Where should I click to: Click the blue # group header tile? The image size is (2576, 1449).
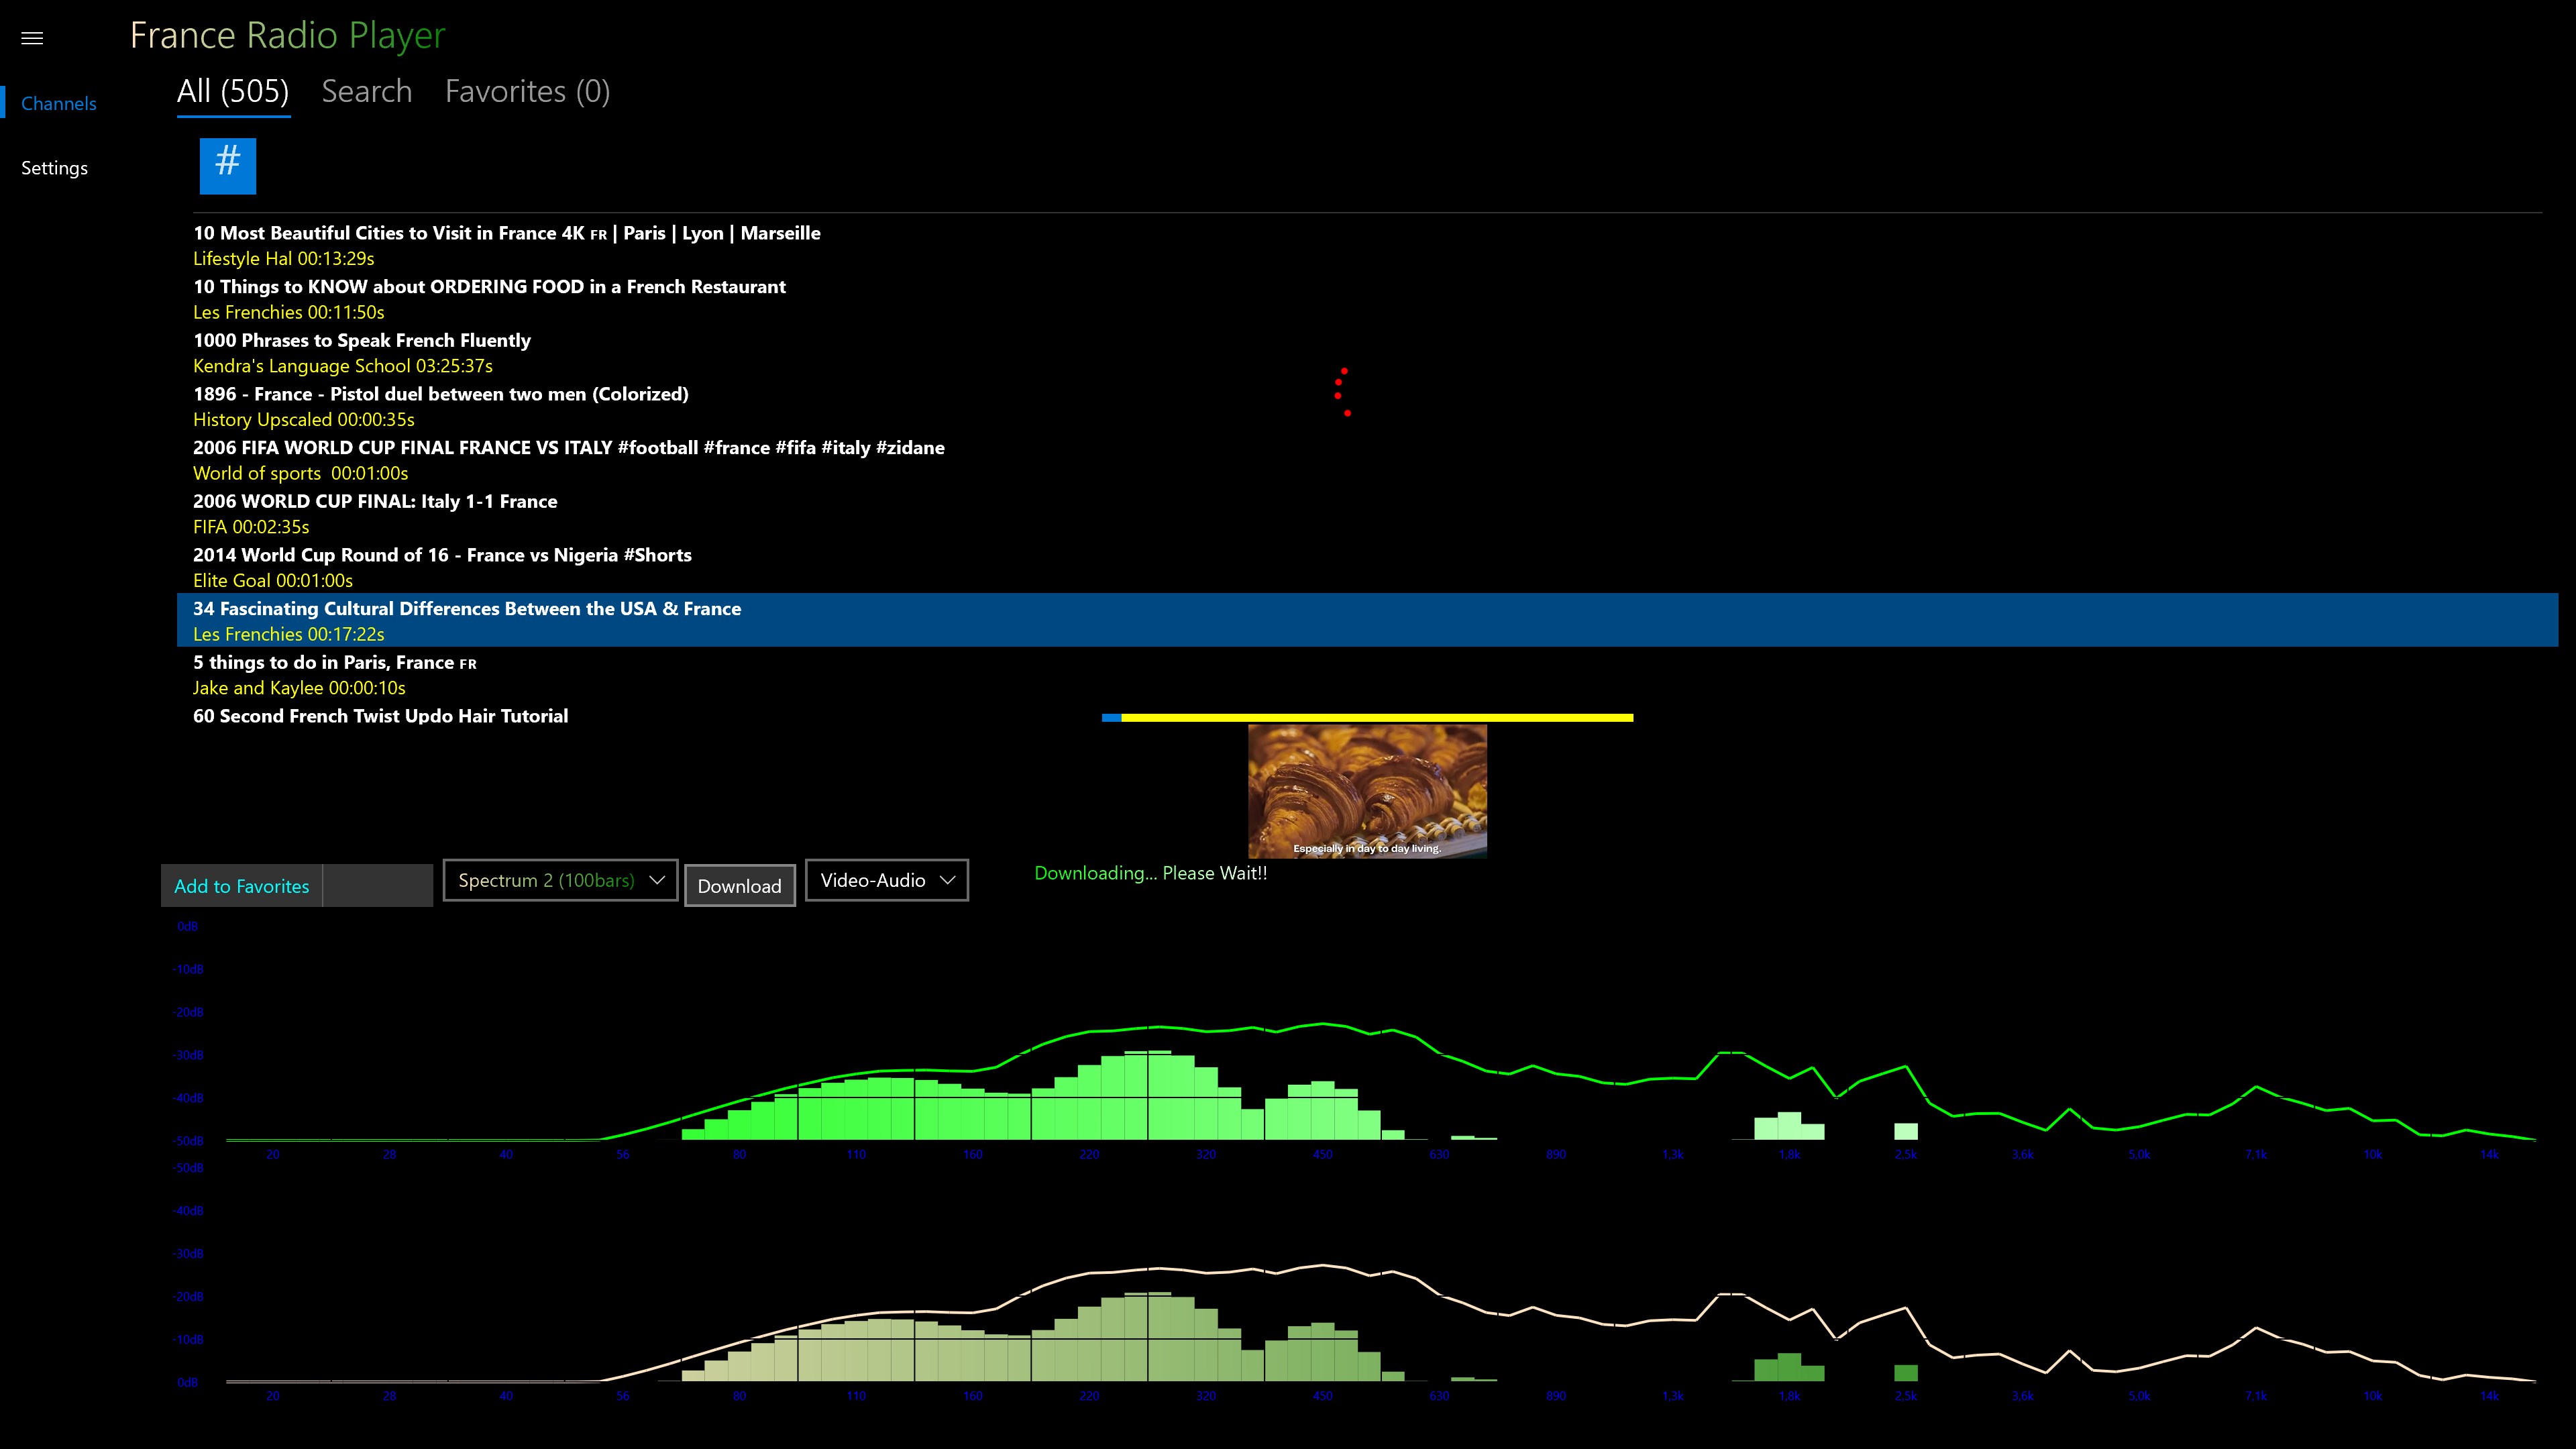pyautogui.click(x=228, y=165)
